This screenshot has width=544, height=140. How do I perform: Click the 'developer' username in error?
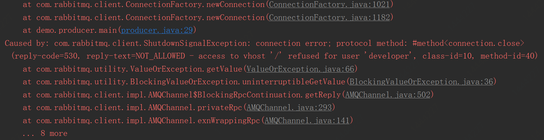(388, 56)
